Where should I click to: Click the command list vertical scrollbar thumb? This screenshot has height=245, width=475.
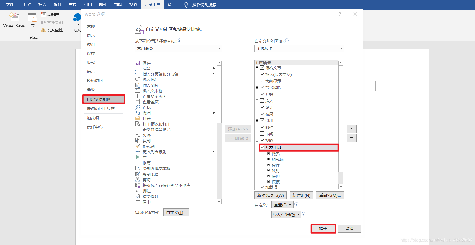pos(219,94)
